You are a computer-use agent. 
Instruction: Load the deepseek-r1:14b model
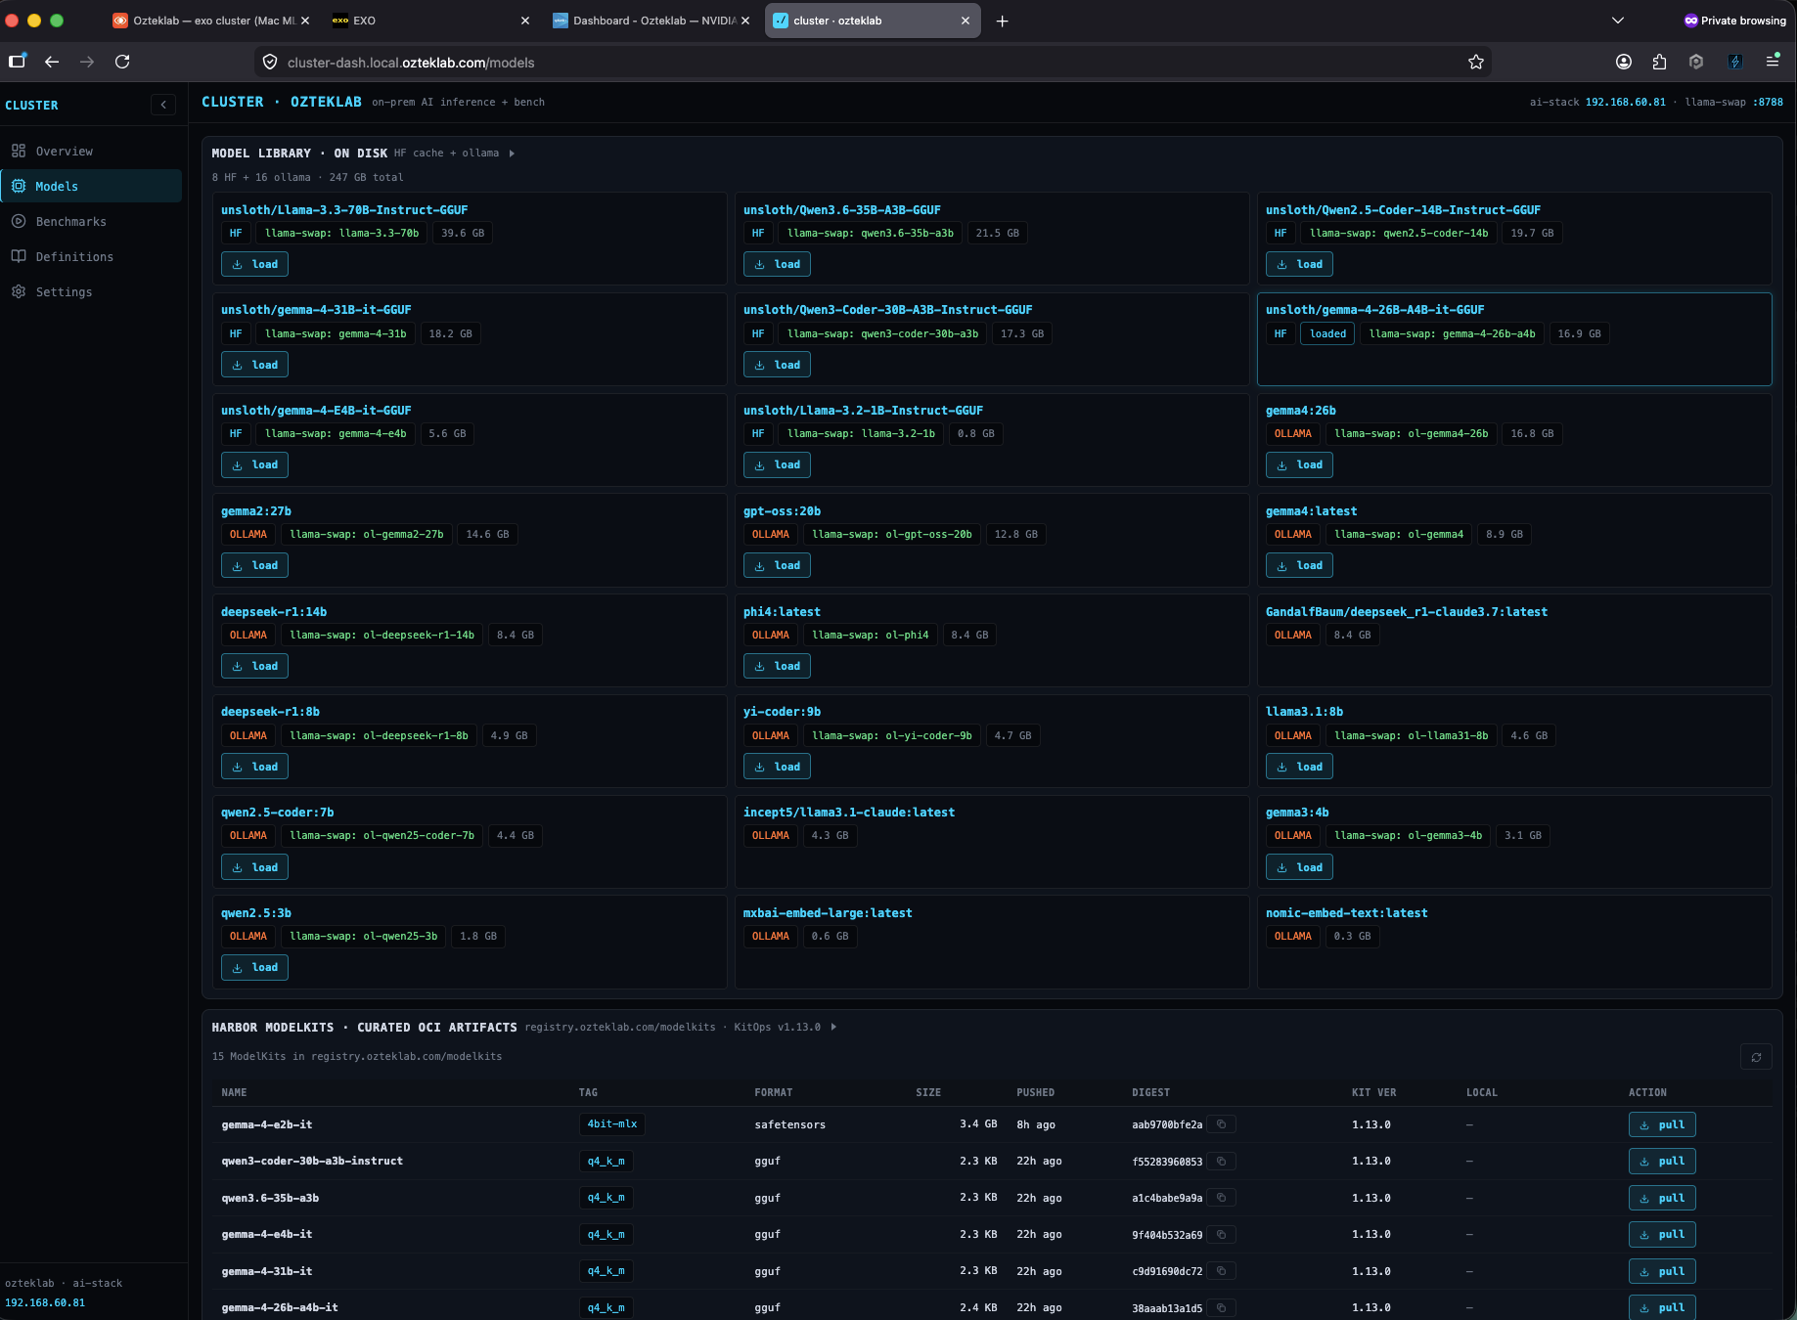point(254,667)
